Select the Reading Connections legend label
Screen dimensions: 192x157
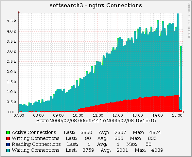(x=36, y=144)
